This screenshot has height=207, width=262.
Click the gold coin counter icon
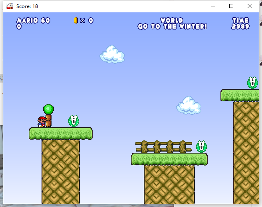76,20
